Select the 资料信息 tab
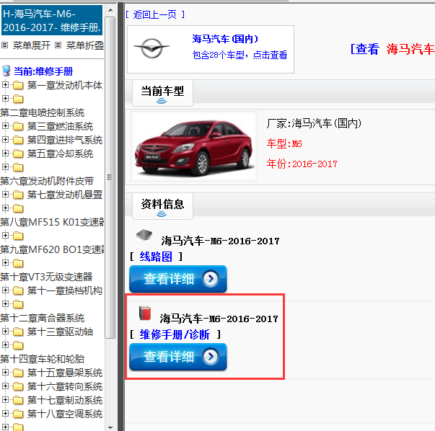Viewport: 435px width, 431px height. point(162,206)
